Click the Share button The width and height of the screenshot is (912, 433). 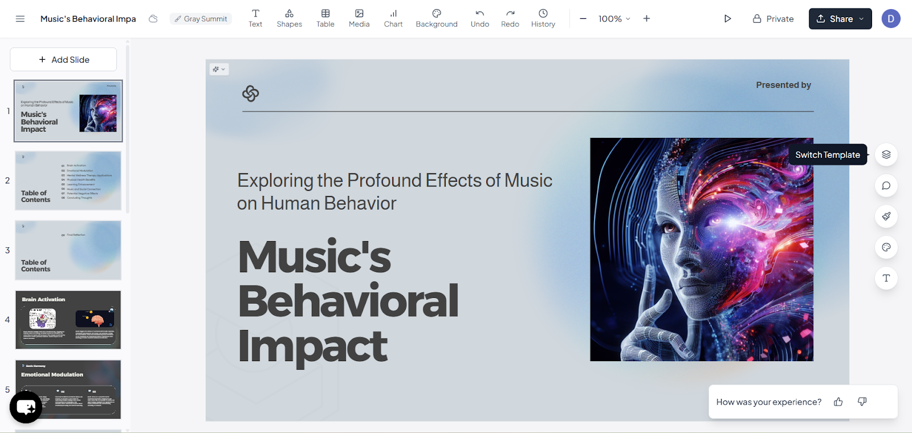point(840,19)
